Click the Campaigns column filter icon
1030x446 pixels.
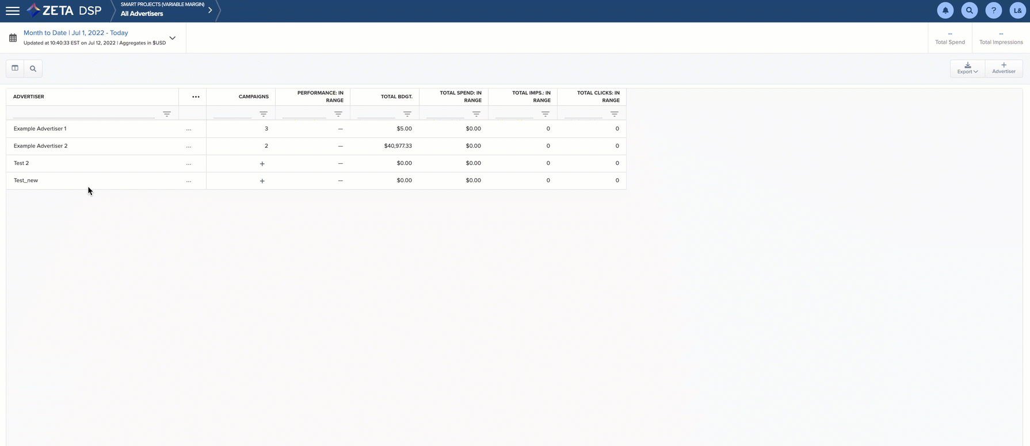point(264,114)
